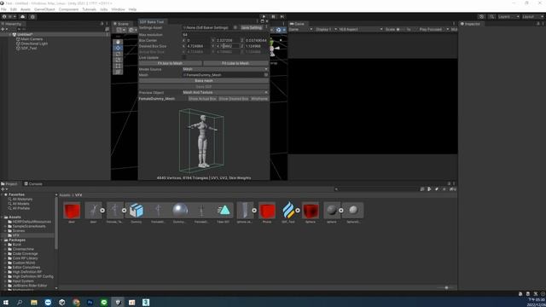This screenshot has height=307, width=546.
Task: Open the cloud services icon in toolbar
Action: click(23, 17)
